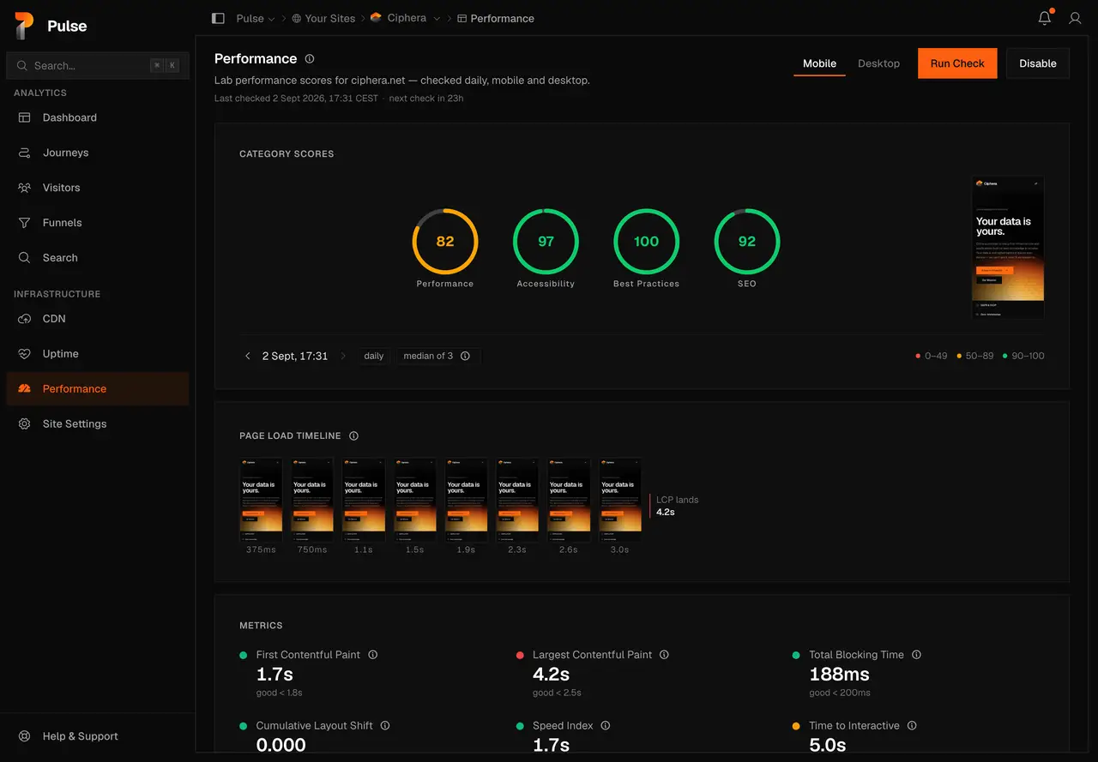Open CDN from the sidebar
The height and width of the screenshot is (762, 1098).
point(98,319)
